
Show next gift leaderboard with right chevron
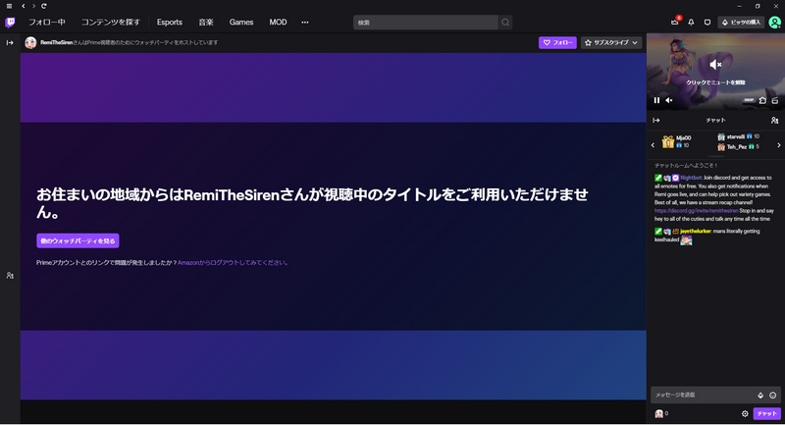tap(778, 145)
